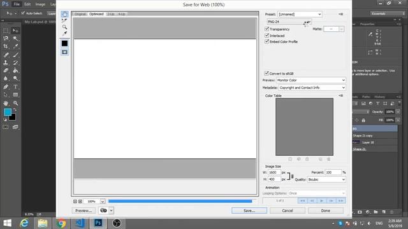This screenshot has width=408, height=229.
Task: Select the Clone Stamp tool
Action: pos(6,62)
